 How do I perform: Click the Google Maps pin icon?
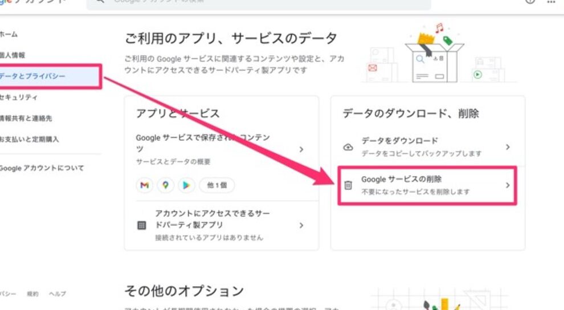coord(165,185)
